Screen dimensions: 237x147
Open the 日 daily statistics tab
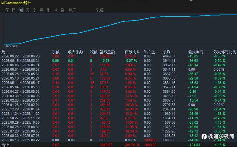[x=14, y=10]
